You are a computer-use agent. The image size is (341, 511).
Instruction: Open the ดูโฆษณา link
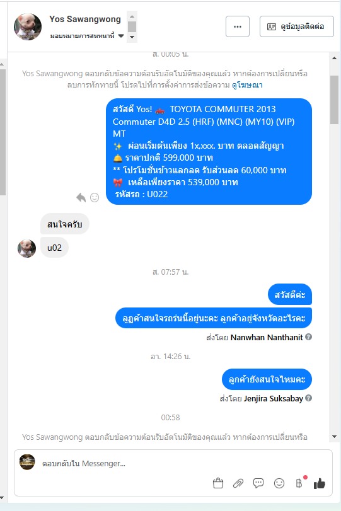pos(247,85)
